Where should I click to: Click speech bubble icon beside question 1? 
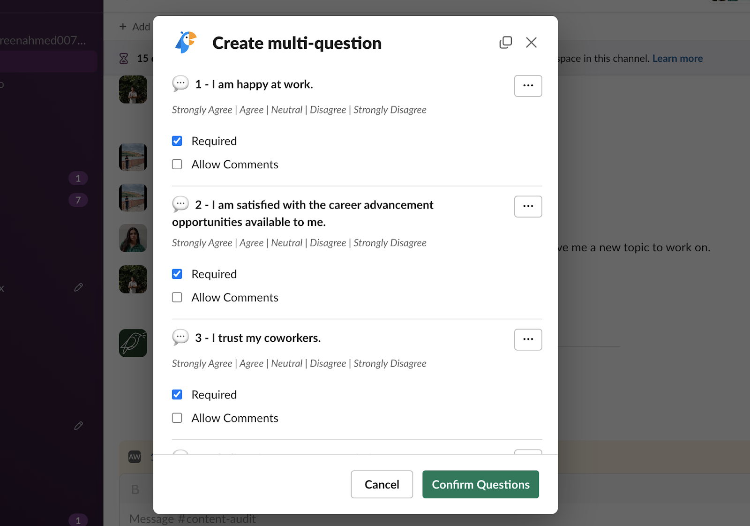[180, 84]
